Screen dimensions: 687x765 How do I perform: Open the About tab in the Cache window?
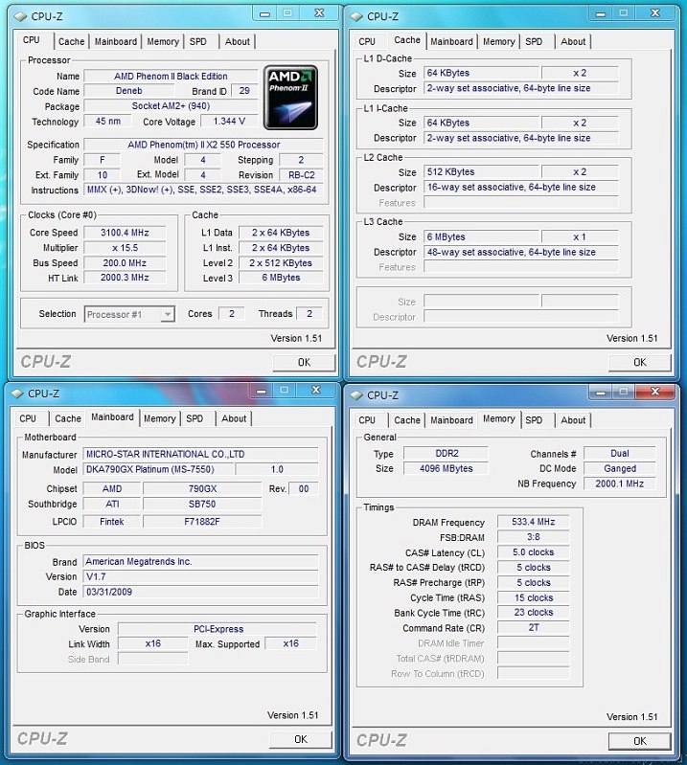[x=573, y=41]
